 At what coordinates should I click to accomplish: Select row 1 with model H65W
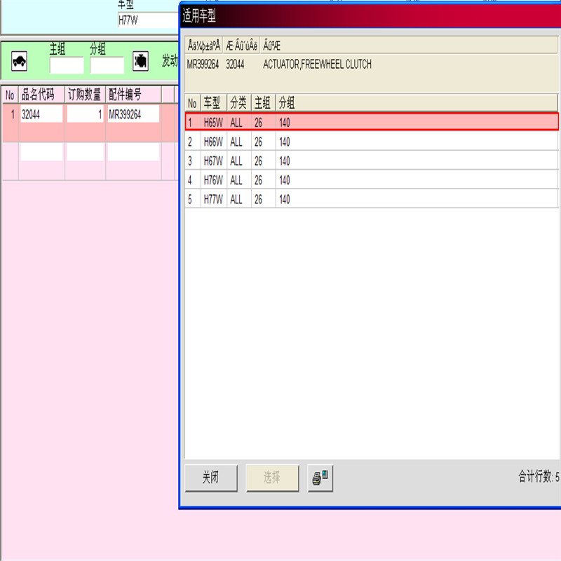[372, 122]
